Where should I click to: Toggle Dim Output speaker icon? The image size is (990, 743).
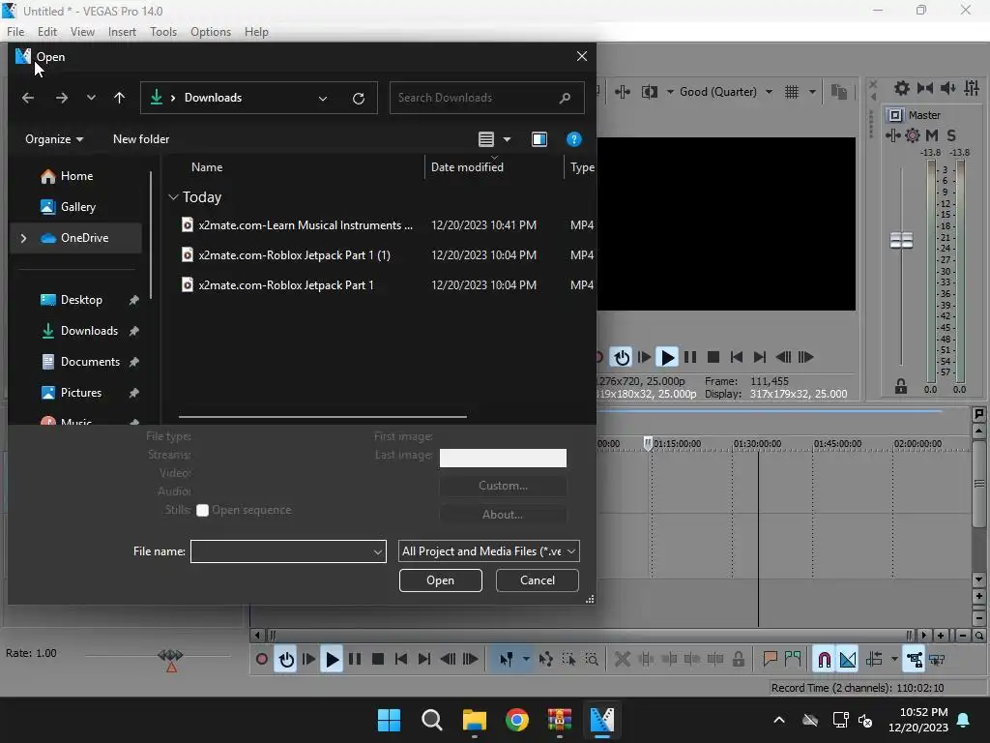pyautogui.click(x=947, y=88)
